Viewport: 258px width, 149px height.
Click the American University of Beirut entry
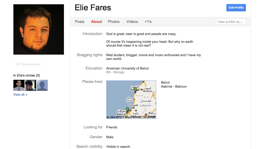point(127,68)
